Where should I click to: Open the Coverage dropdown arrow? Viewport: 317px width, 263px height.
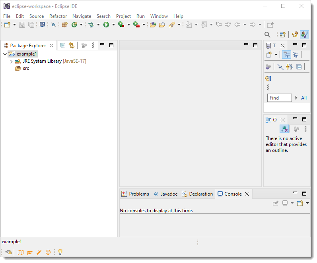pyautogui.click(x=128, y=25)
